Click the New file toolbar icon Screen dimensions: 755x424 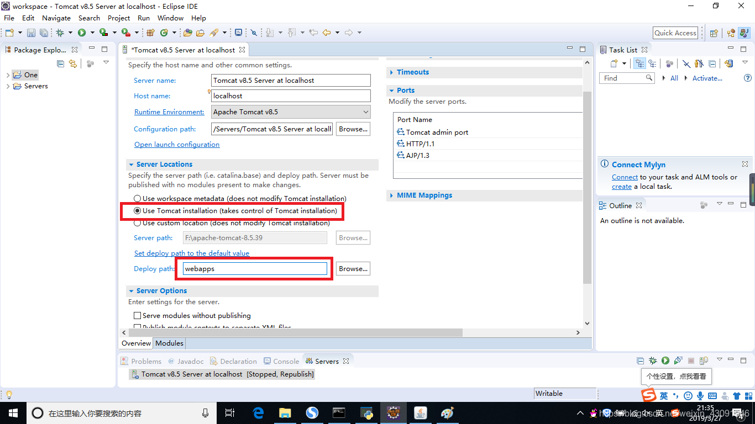[9, 33]
